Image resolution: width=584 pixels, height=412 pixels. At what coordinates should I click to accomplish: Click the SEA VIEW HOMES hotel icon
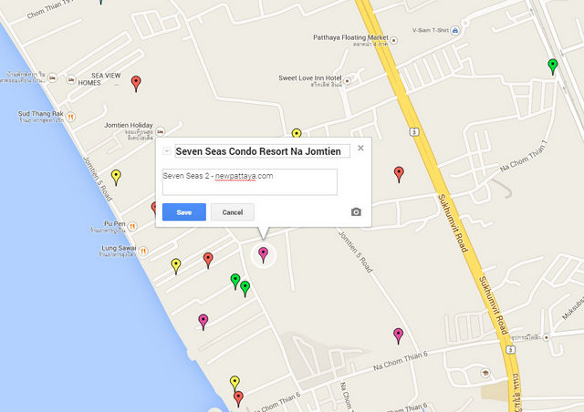click(71, 79)
